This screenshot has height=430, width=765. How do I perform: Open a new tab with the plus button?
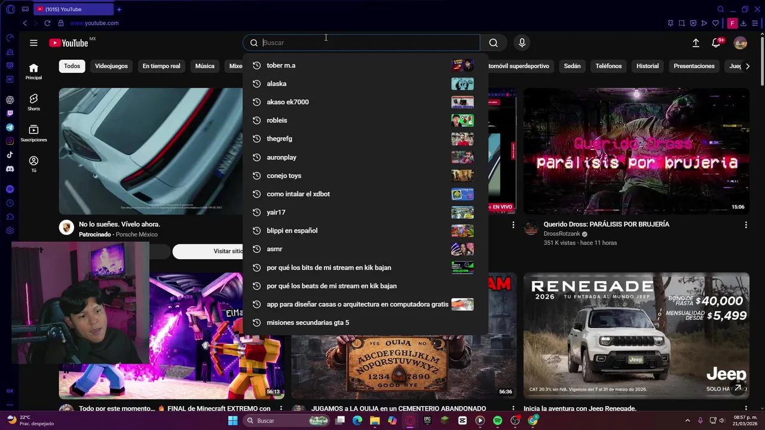(119, 9)
